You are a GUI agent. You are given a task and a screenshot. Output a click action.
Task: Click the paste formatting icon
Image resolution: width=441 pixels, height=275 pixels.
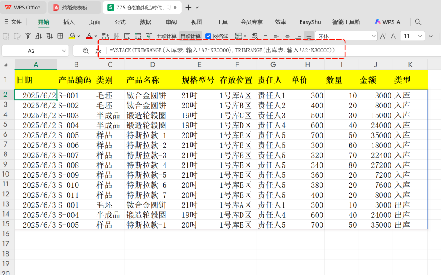tap(17, 36)
